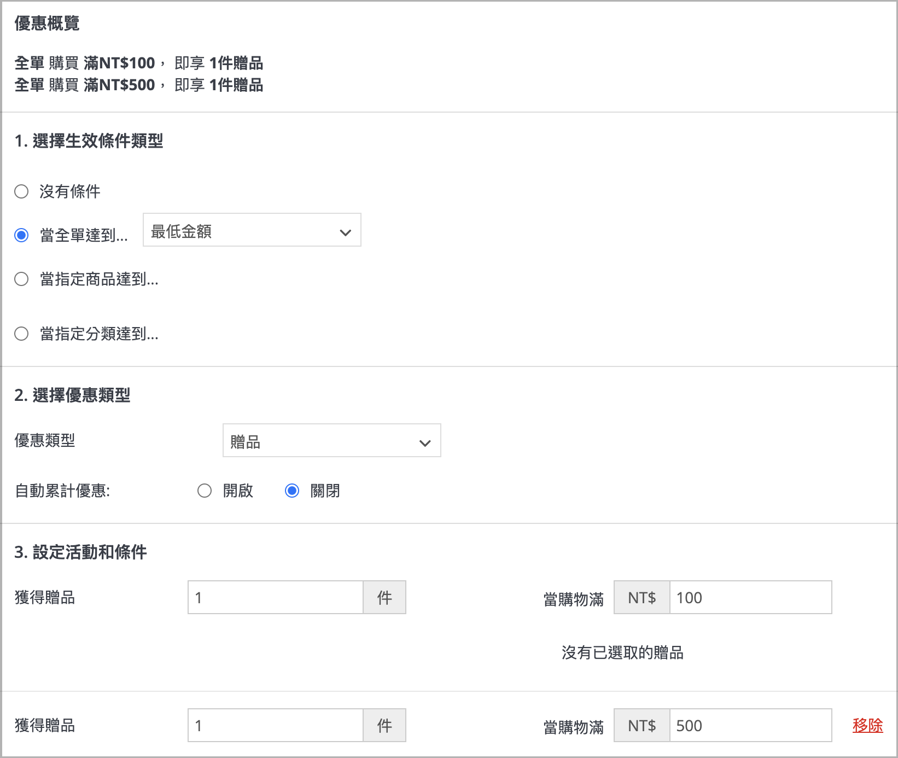Viewport: 898px width, 758px height.
Task: Click the 3. 設定活動和條件 heading
Action: click(80, 552)
